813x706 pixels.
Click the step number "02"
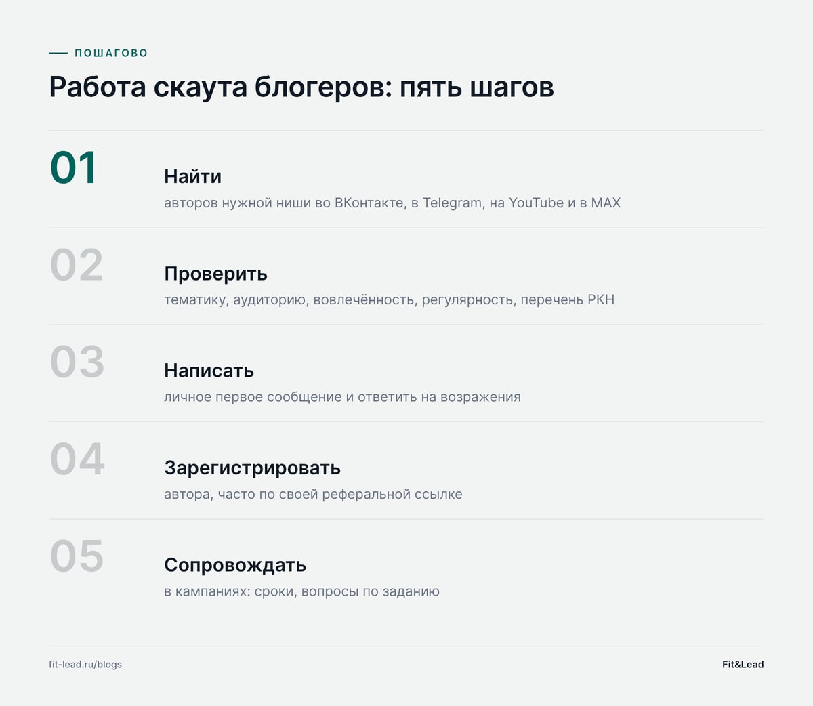tap(77, 265)
